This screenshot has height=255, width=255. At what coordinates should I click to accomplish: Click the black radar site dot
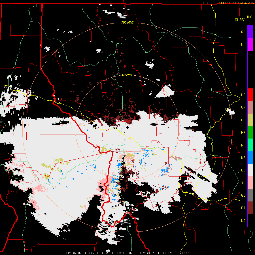[x=127, y=127]
